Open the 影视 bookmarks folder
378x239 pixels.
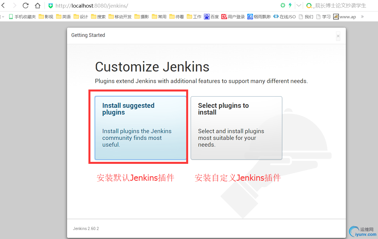(x=46, y=17)
